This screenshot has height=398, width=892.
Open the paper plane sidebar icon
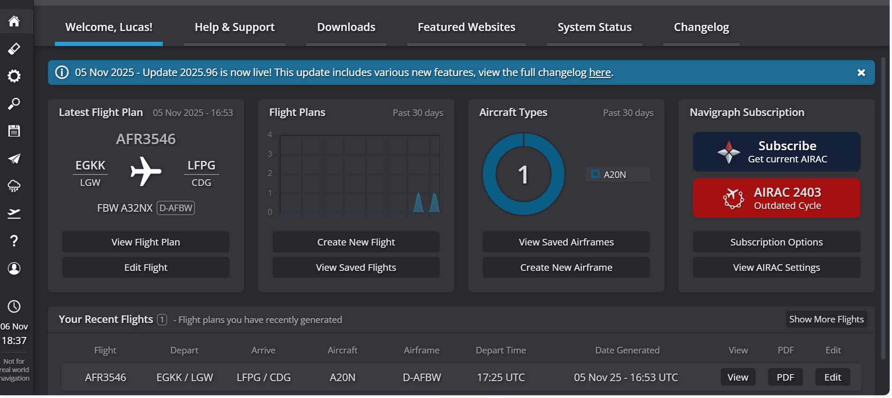tap(14, 159)
